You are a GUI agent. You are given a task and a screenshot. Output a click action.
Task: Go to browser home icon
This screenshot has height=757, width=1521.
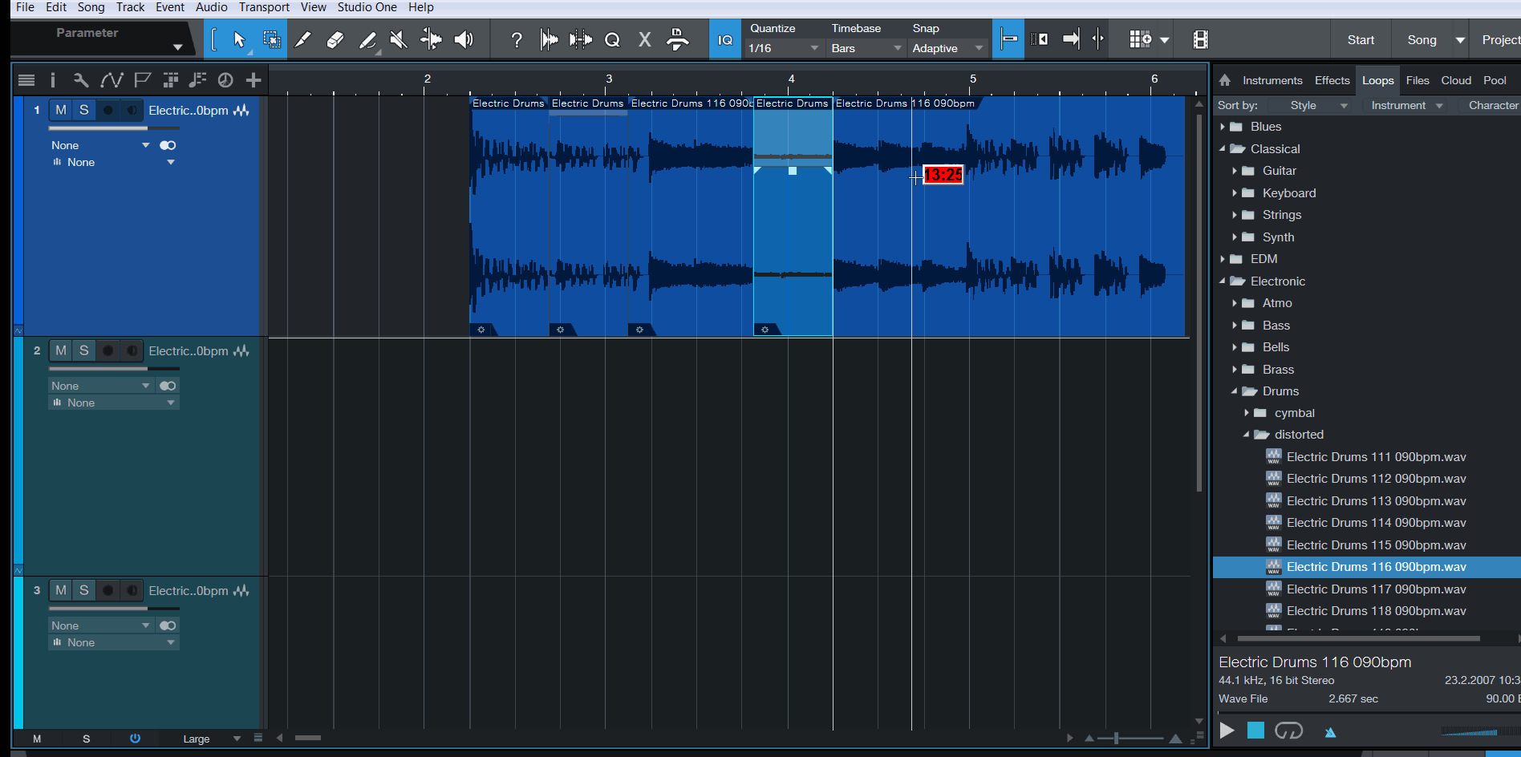(1224, 80)
